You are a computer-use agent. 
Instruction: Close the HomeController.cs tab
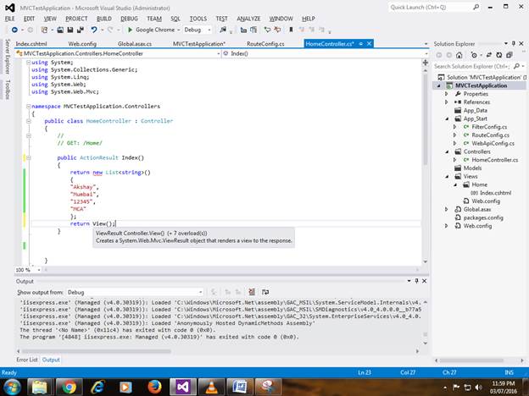(369, 44)
